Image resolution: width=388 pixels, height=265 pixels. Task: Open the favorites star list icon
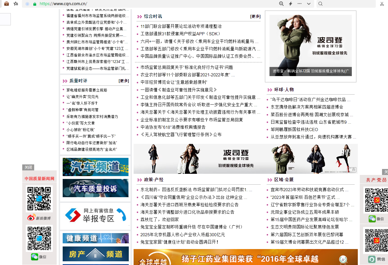tap(16, 4)
